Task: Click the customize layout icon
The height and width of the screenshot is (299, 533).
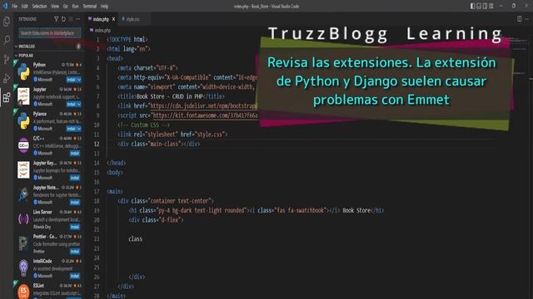Action: (491, 6)
